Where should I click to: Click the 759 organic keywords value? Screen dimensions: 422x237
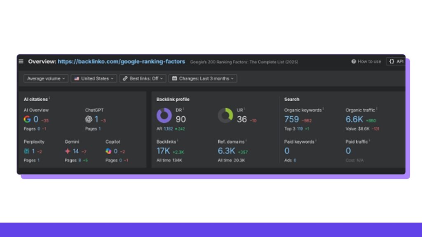[x=291, y=119]
